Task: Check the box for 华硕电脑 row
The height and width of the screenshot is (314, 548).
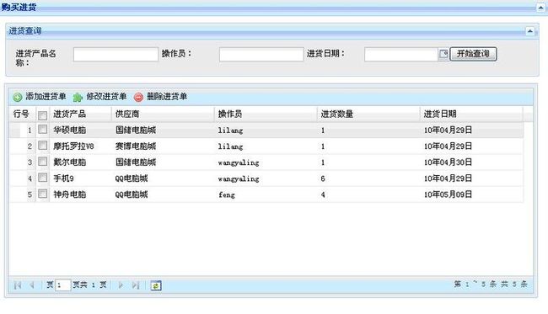Action: click(x=42, y=130)
